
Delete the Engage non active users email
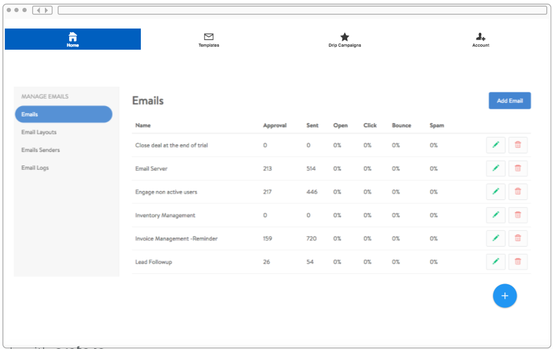click(518, 191)
